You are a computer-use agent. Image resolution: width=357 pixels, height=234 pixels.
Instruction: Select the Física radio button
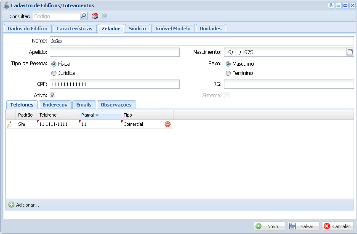[54, 64]
